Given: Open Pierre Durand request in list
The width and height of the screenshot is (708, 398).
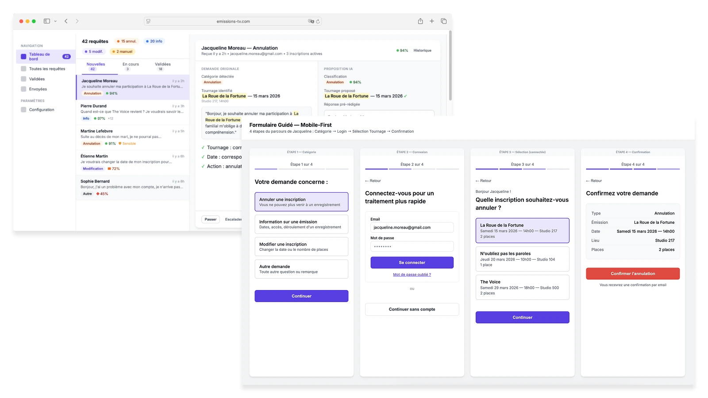Looking at the screenshot, I should (x=132, y=112).
